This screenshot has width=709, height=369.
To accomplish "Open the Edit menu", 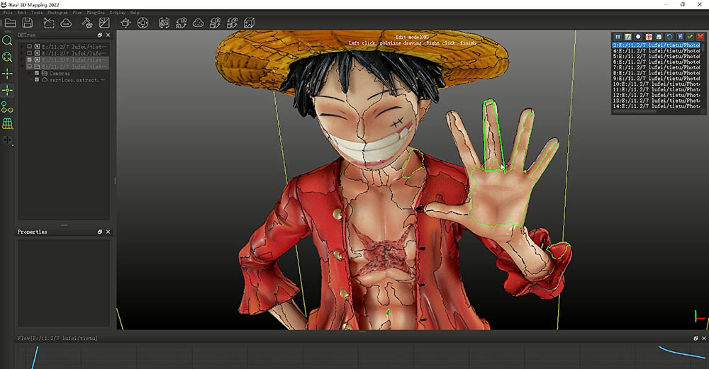I will tap(22, 13).
